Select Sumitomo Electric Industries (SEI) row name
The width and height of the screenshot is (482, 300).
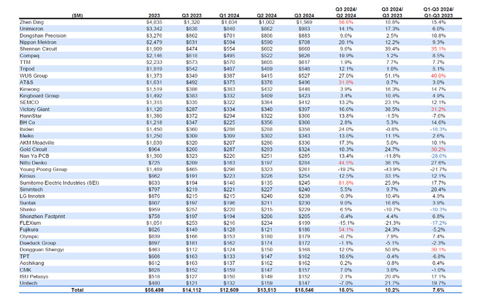(59, 183)
